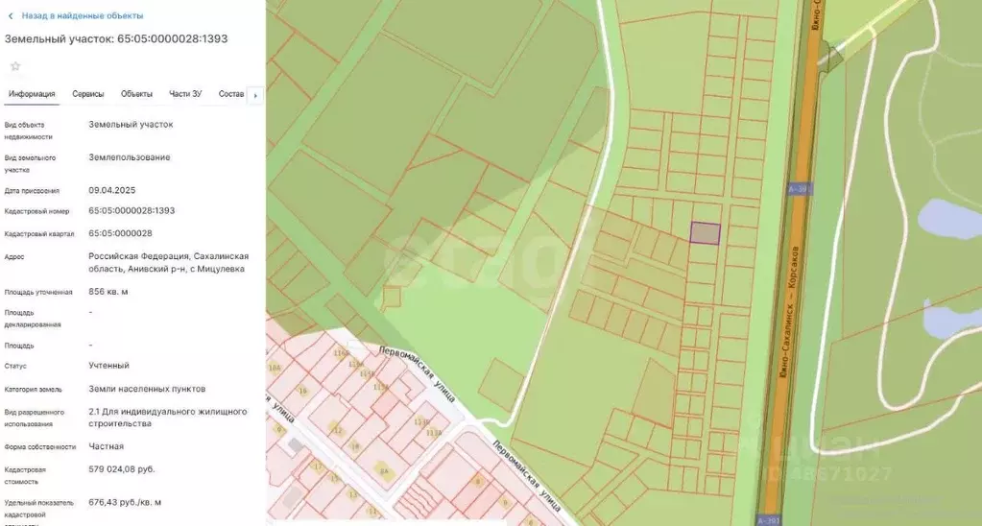Click the upper blue lake on the map
The height and width of the screenshot is (526, 982).
click(x=948, y=219)
